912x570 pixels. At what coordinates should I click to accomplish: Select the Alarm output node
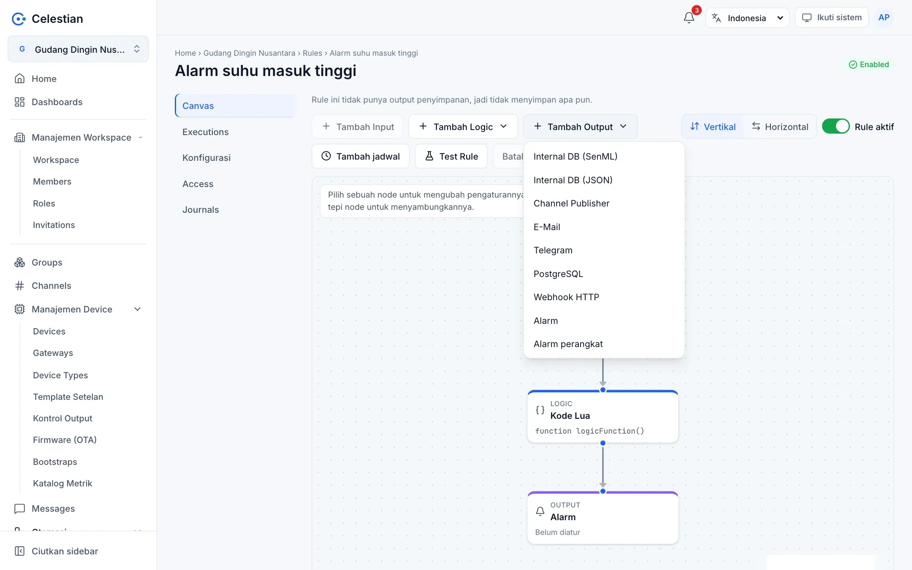click(603, 518)
